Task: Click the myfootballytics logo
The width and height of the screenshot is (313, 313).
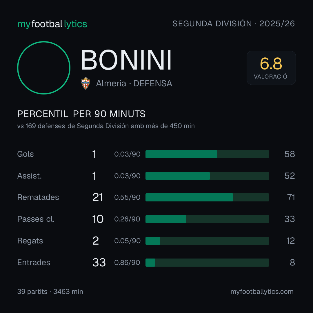Action: [52, 24]
